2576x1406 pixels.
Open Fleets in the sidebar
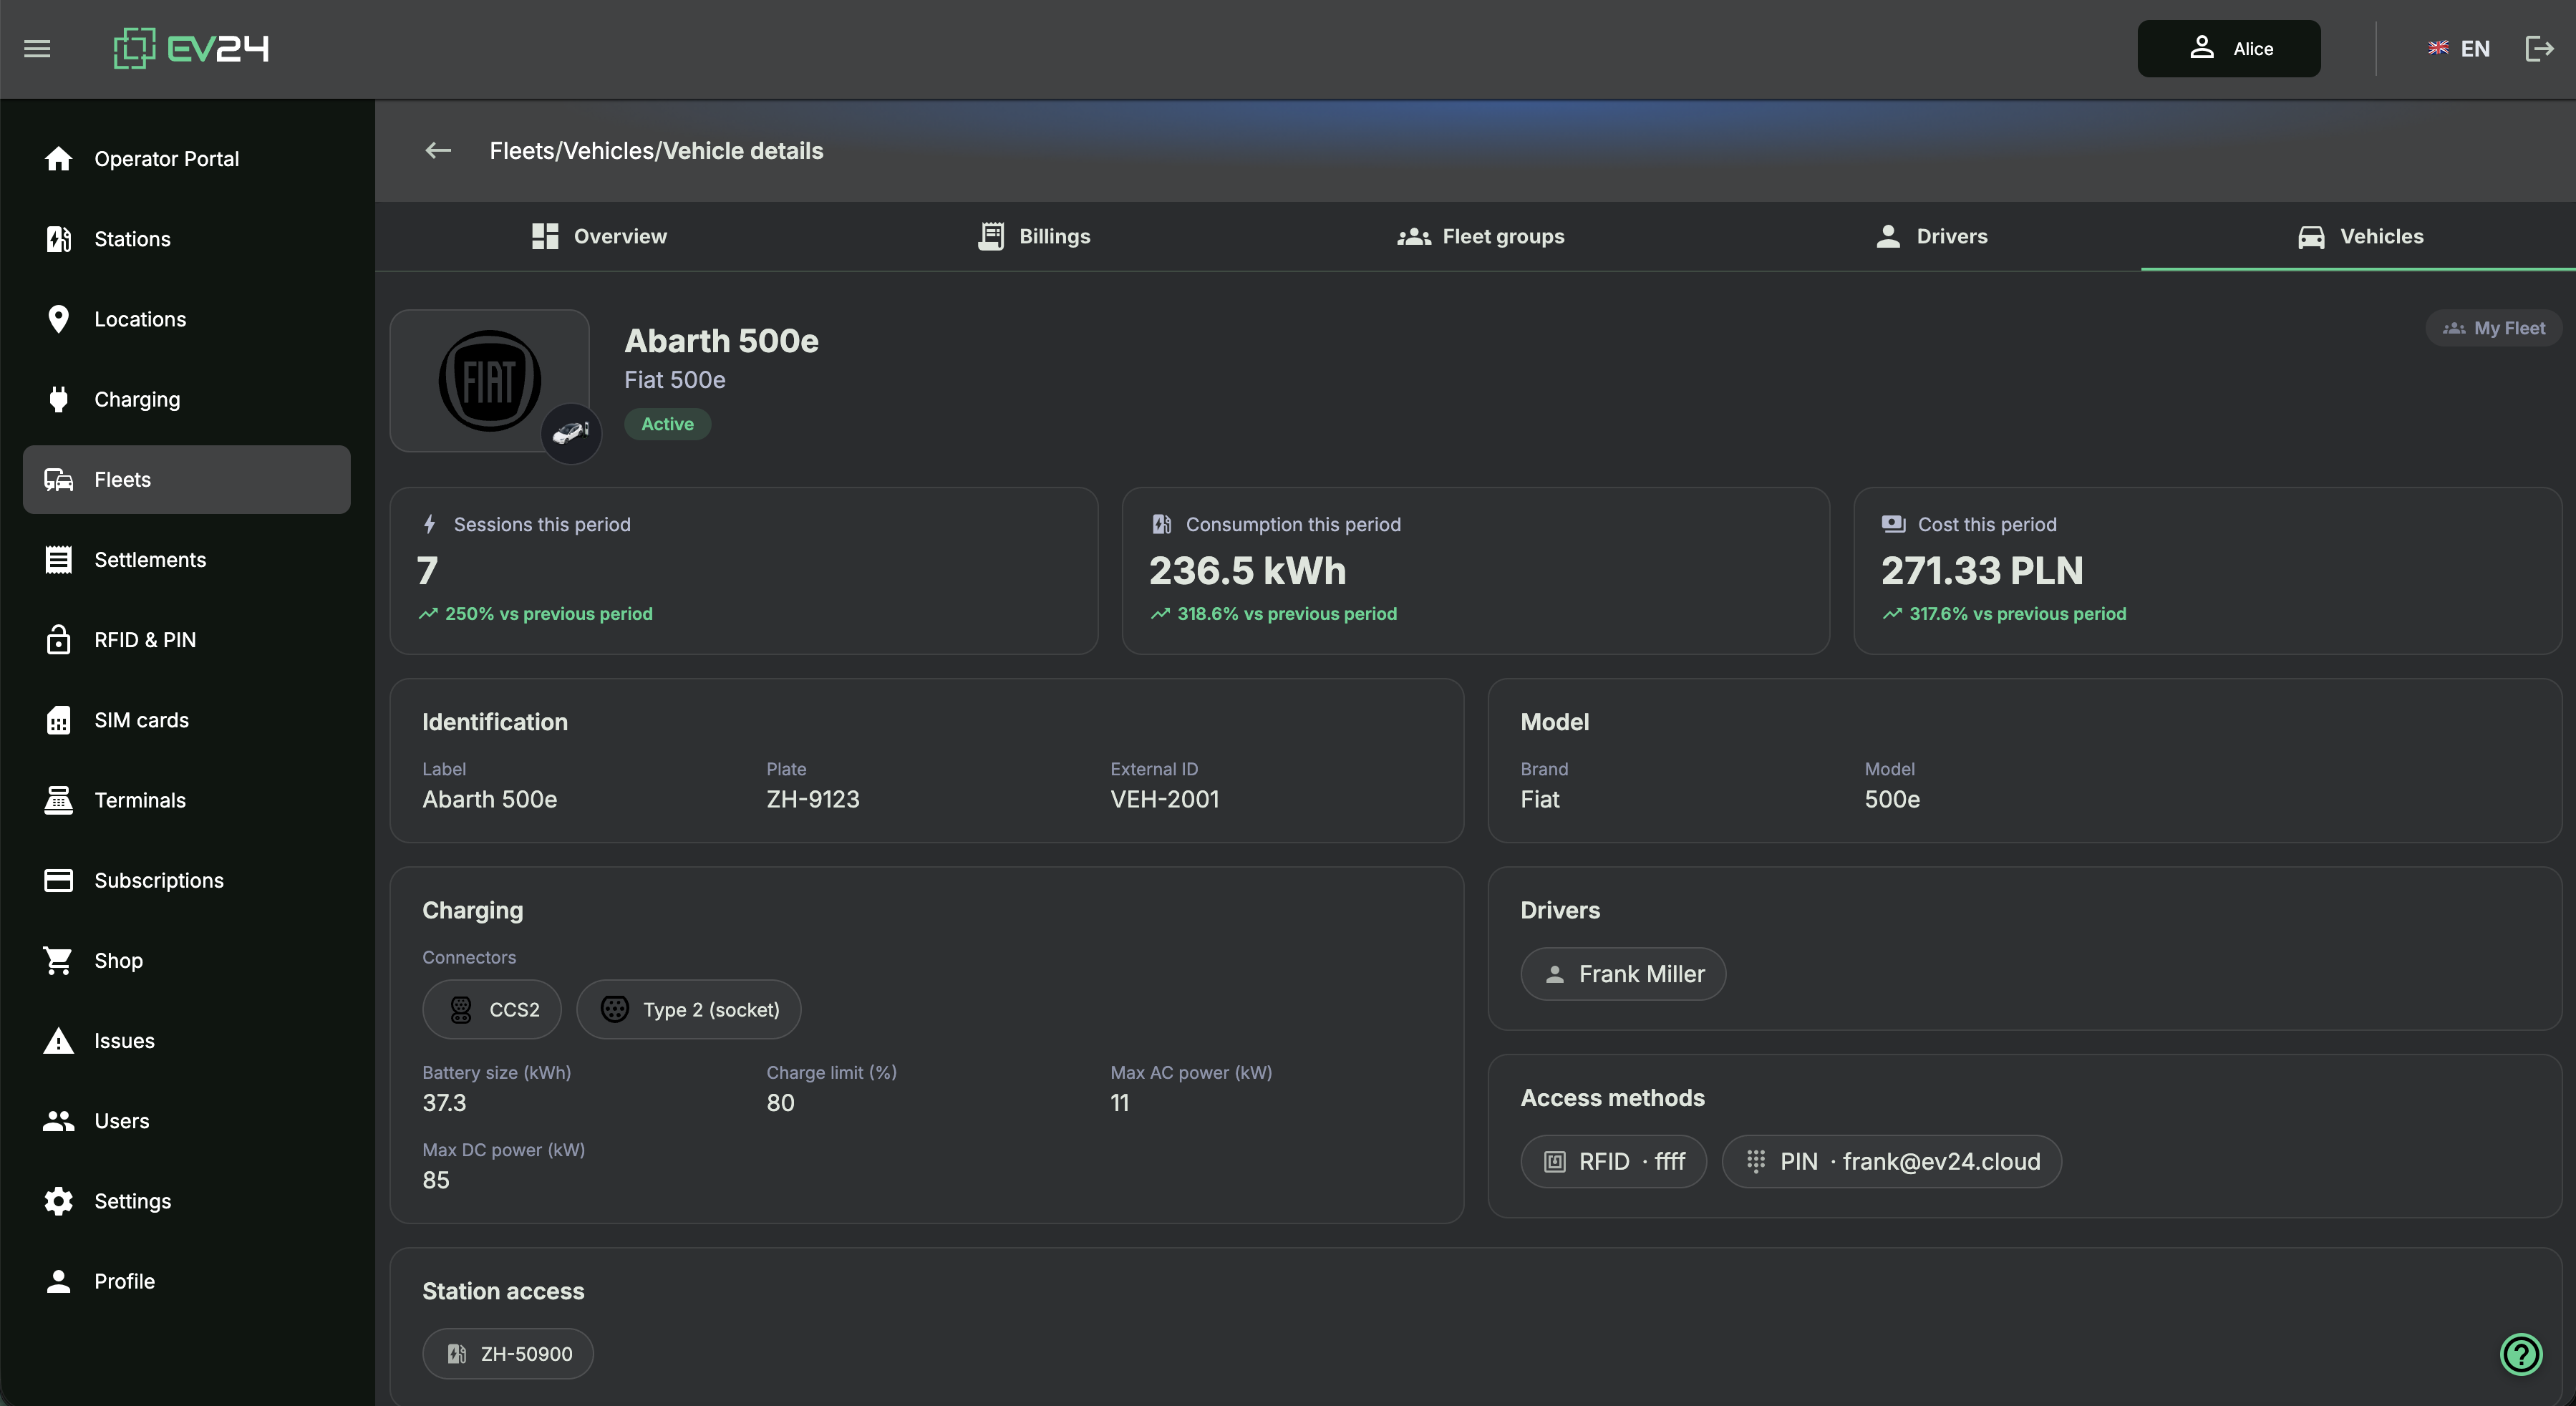pyautogui.click(x=187, y=480)
